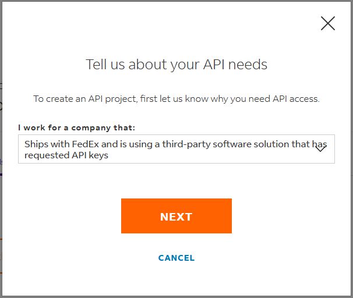Viewport: 353px width, 298px height.
Task: Show company options via the down arrow
Action: click(320, 149)
